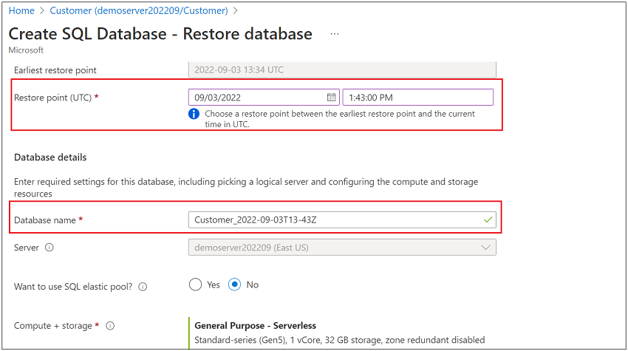Click the chevron after the Customer breadcrumb
Viewport: 628px width, 351px height.
(x=235, y=11)
